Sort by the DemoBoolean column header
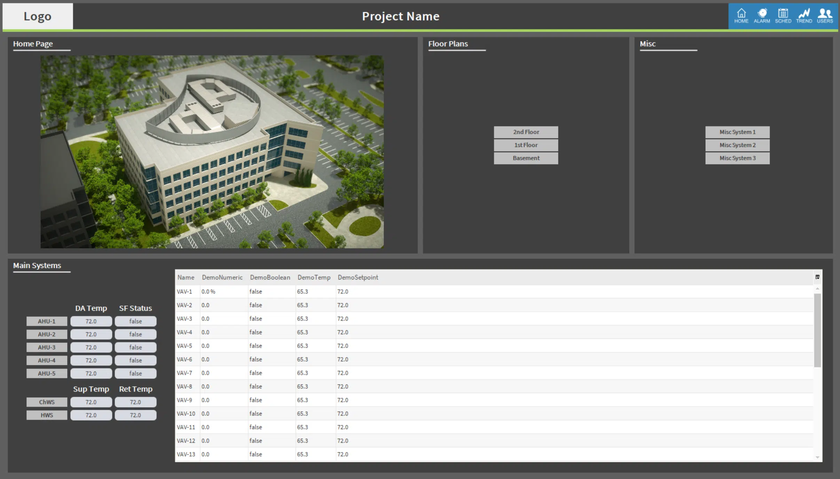This screenshot has height=479, width=840. pos(270,277)
